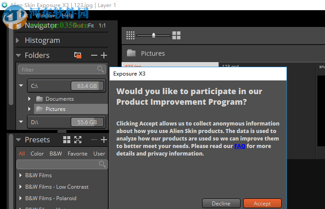Screen dimensions: 325x209
Task: Collapse the C:\ drive tree
Action: (x=21, y=85)
